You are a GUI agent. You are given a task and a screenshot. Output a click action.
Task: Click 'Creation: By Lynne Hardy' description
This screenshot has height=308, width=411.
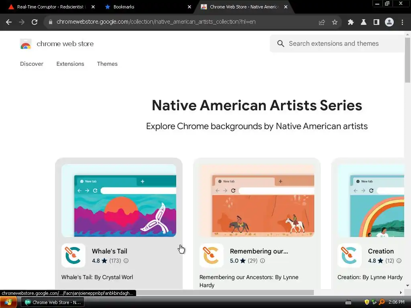(x=370, y=277)
